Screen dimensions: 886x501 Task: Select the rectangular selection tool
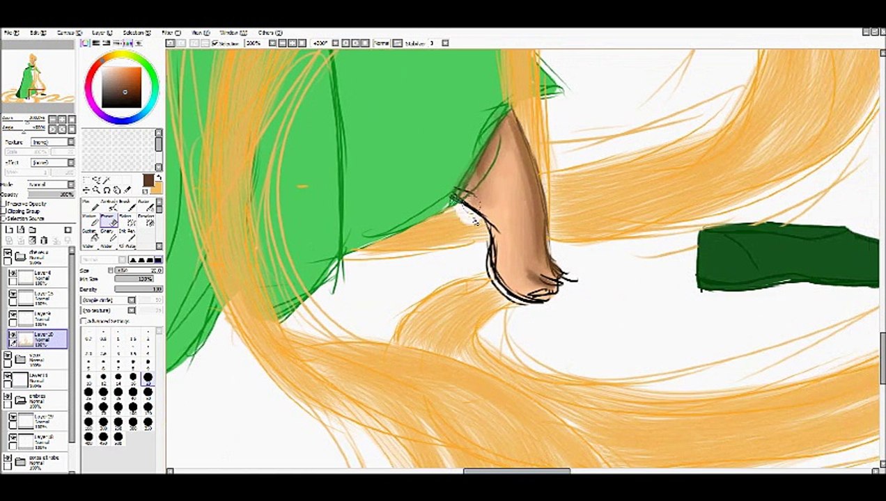(x=86, y=180)
